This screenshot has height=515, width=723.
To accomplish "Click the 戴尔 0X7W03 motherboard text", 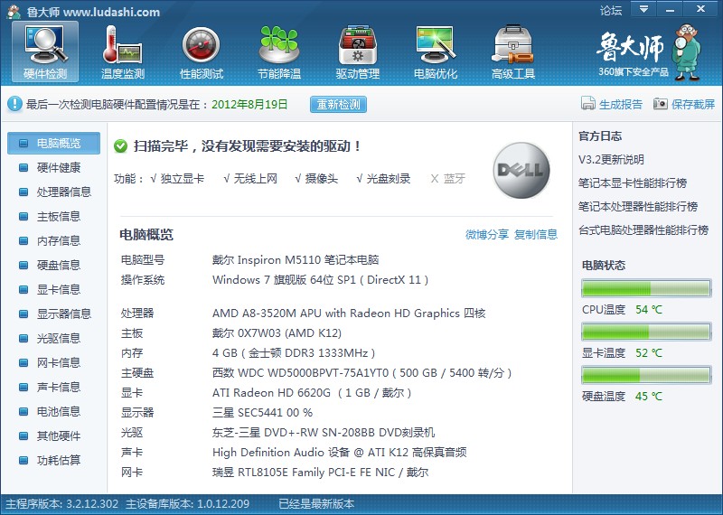I will click(x=277, y=333).
